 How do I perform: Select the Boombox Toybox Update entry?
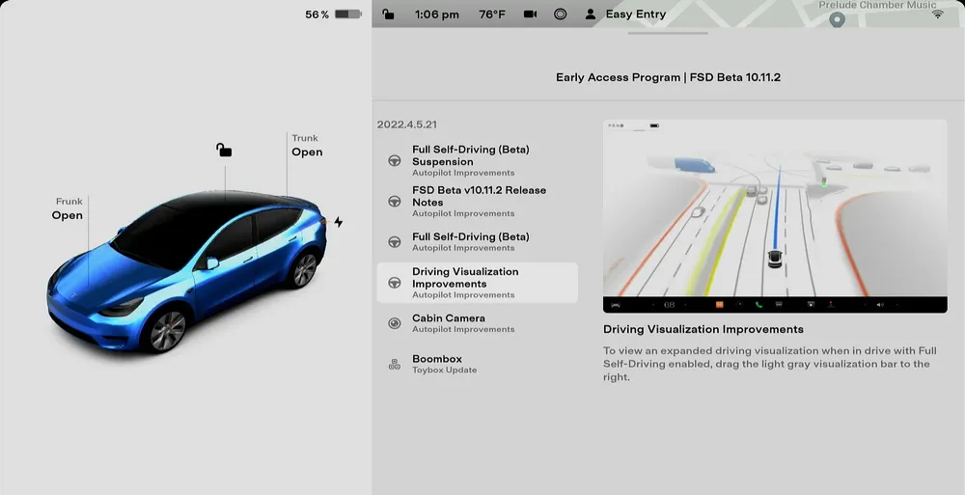click(478, 364)
